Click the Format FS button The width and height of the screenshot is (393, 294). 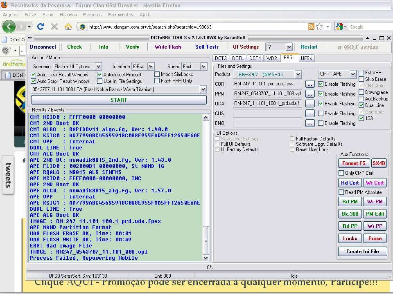tap(354, 163)
